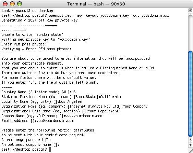
Task: Click the 'Country Name (2 letter code)' line
Action: pos(38,92)
